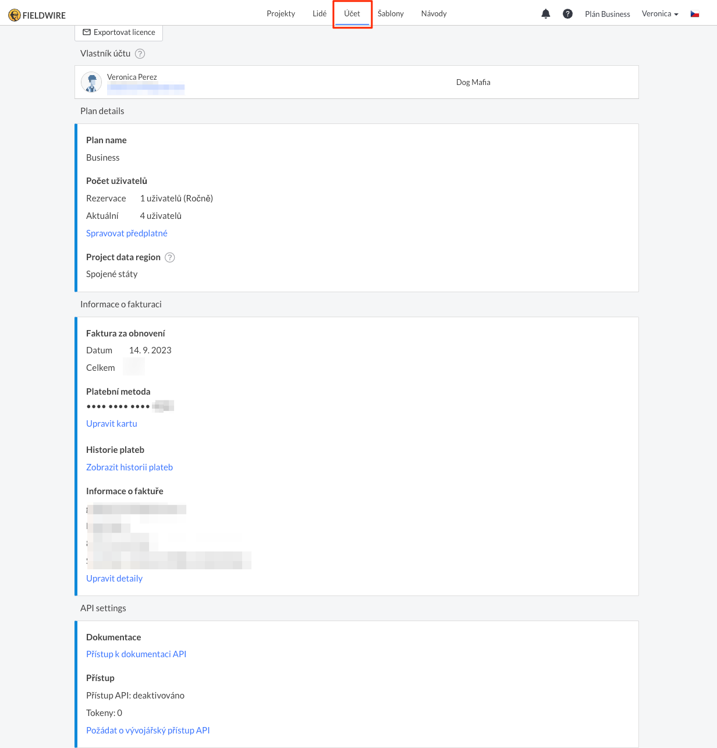
Task: Open the notifications bell icon
Action: (x=545, y=13)
